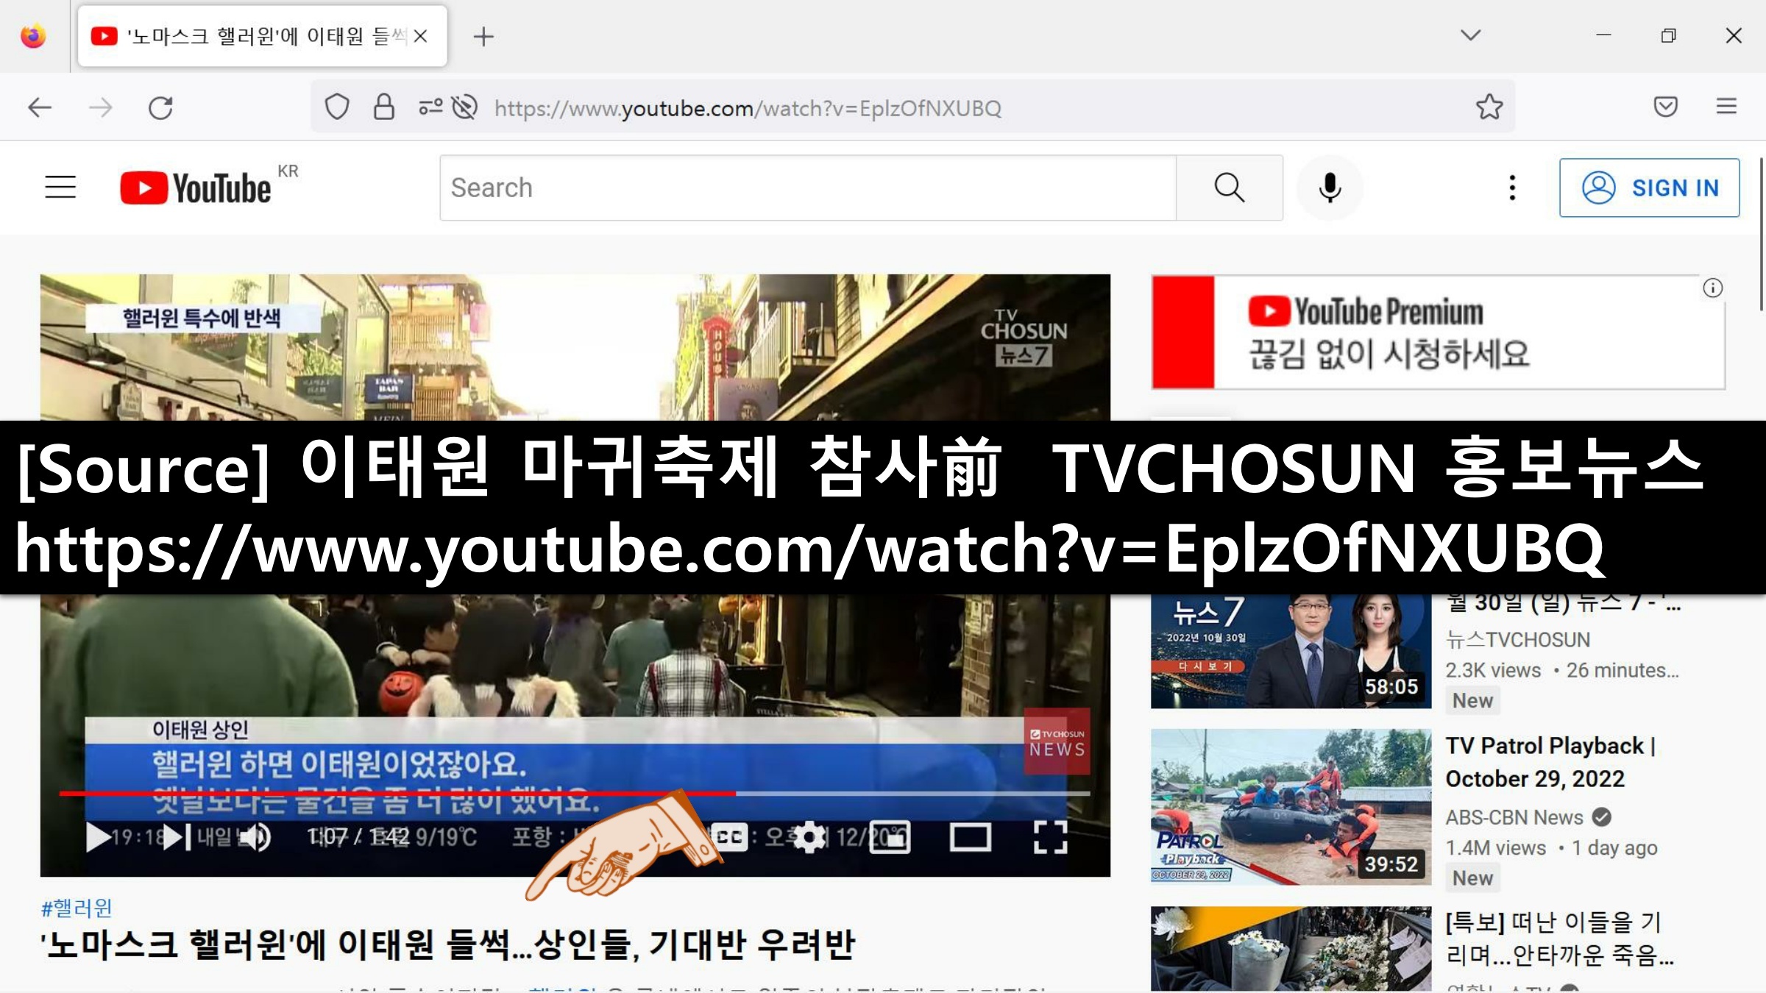Screen dimensions: 1766x993
Task: Toggle theater mode view
Action: point(970,837)
